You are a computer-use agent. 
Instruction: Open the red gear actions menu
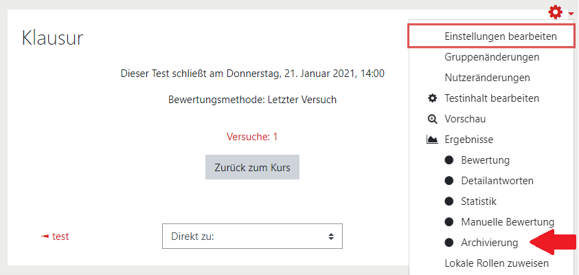tap(556, 12)
